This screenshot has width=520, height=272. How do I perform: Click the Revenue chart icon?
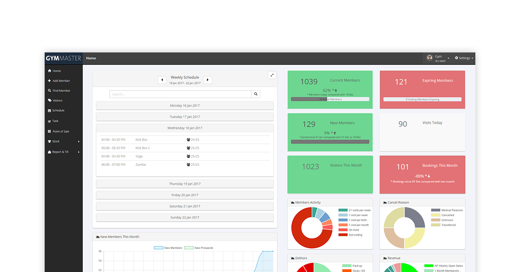(x=385, y=258)
